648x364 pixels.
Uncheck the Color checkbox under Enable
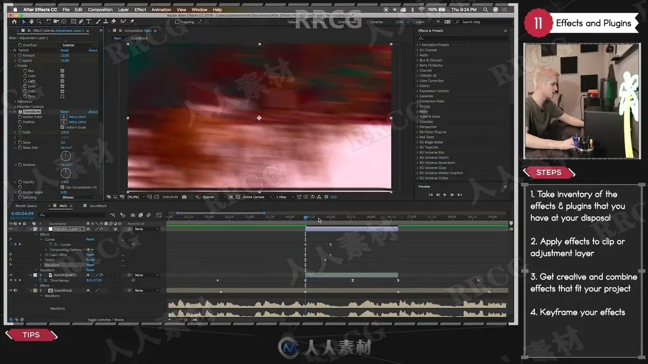(x=62, y=76)
